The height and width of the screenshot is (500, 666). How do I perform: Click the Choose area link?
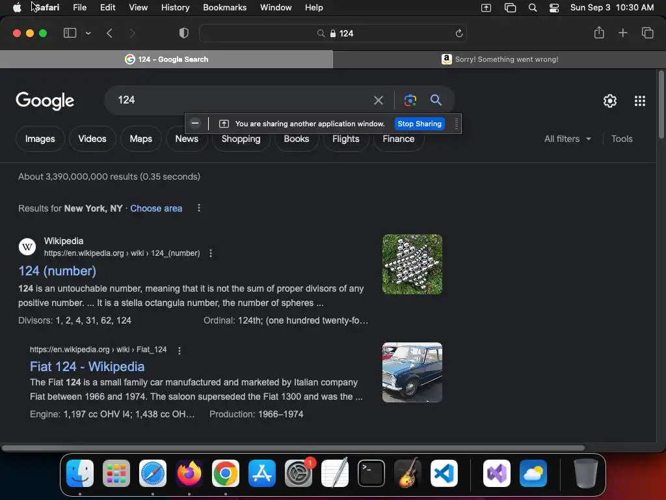[156, 208]
